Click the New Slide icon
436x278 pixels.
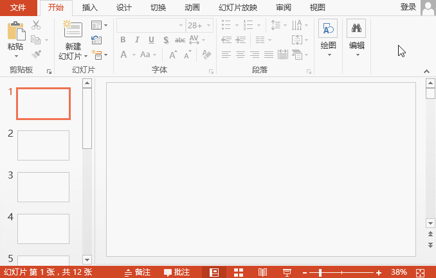click(73, 29)
